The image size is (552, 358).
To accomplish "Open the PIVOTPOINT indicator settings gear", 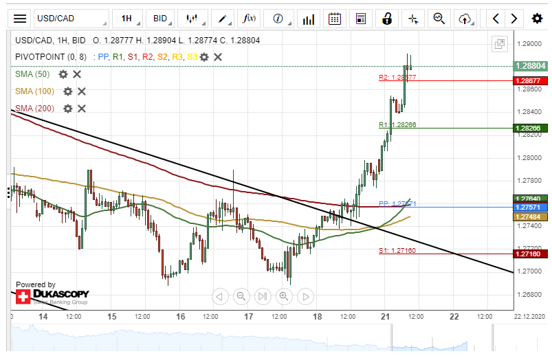I will click(204, 57).
